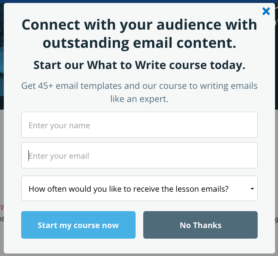This screenshot has width=278, height=256.
Task: Click the small caret arrow on the frequency selector
Action: 252,189
